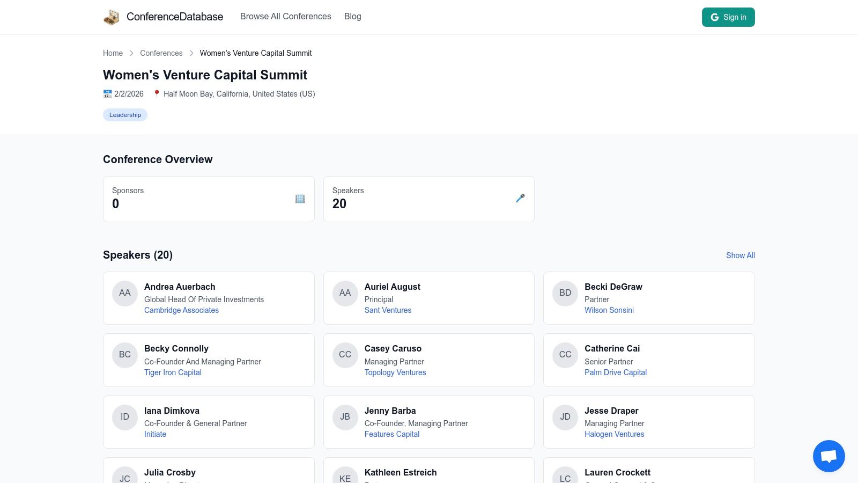Sign in with Google button
858x483 pixels.
tap(728, 17)
